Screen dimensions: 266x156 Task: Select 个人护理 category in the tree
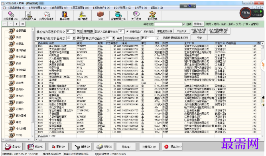pyautogui.click(x=21, y=129)
